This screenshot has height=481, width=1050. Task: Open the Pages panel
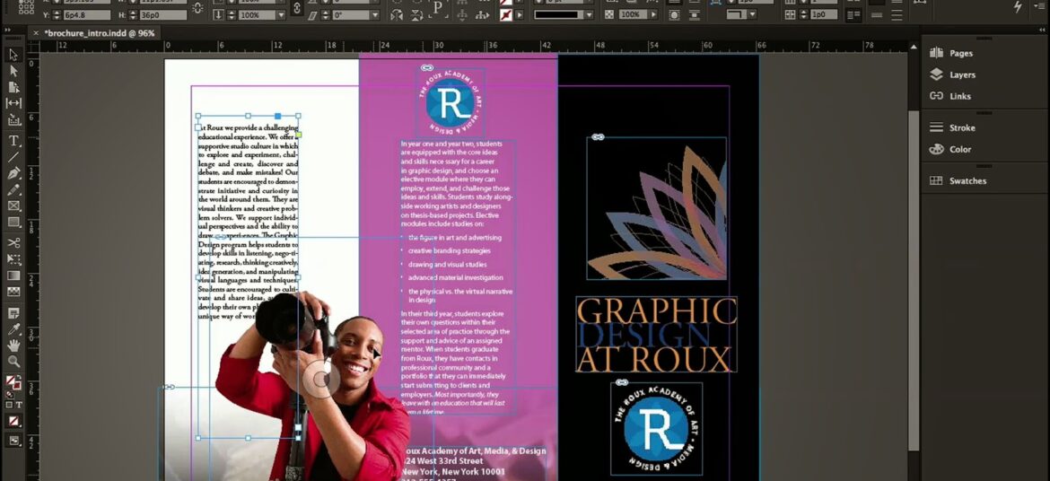[961, 53]
